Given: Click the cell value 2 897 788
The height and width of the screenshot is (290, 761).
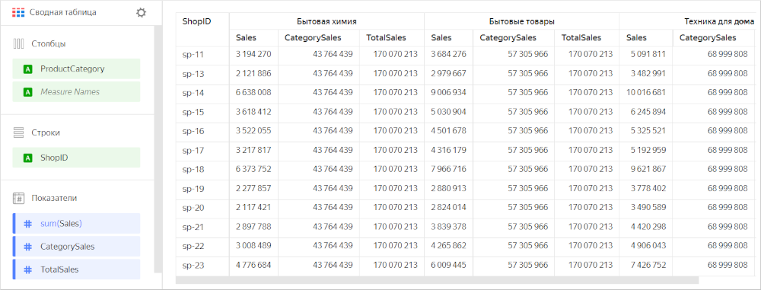Looking at the screenshot, I should pos(253,228).
